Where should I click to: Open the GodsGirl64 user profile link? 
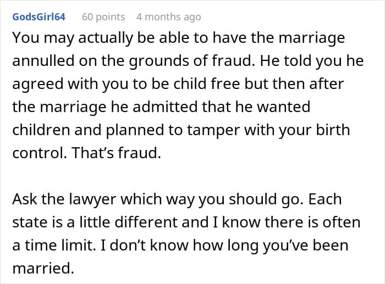coord(38,17)
